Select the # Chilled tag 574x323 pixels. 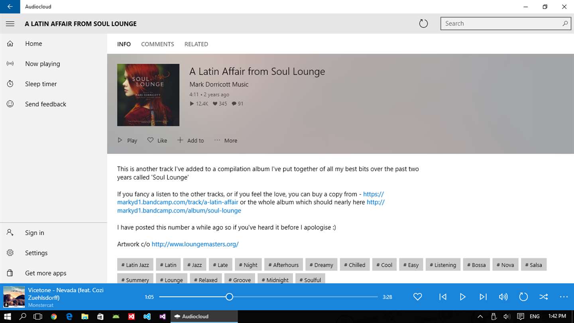coord(355,265)
